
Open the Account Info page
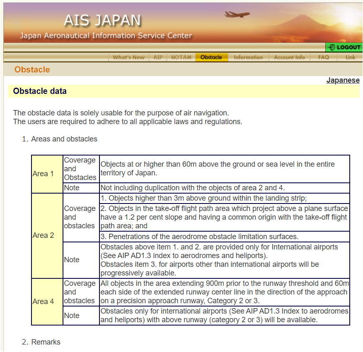click(289, 57)
